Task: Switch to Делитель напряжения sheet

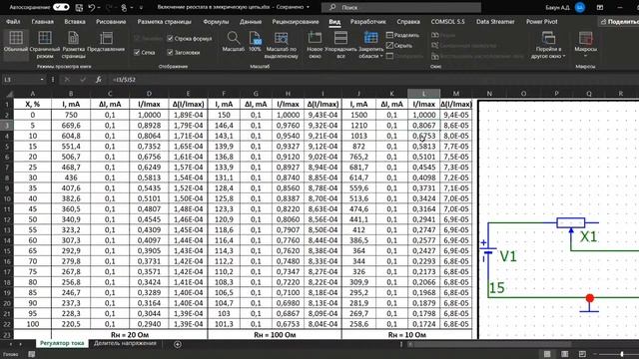Action: [125, 343]
